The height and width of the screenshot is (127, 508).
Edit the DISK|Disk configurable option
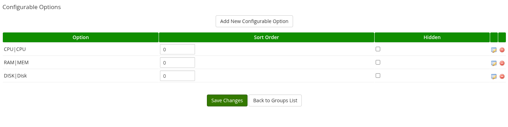tap(494, 76)
